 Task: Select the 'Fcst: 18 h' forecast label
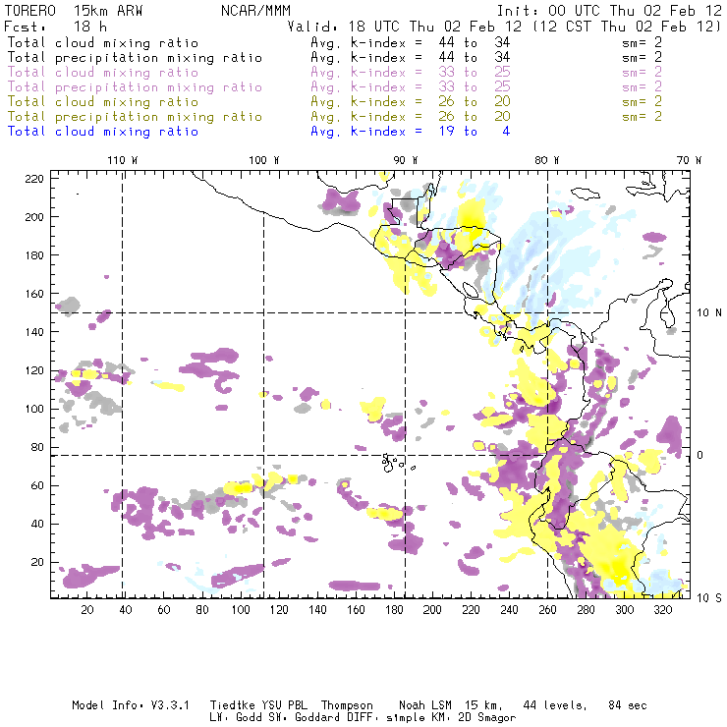[56, 27]
